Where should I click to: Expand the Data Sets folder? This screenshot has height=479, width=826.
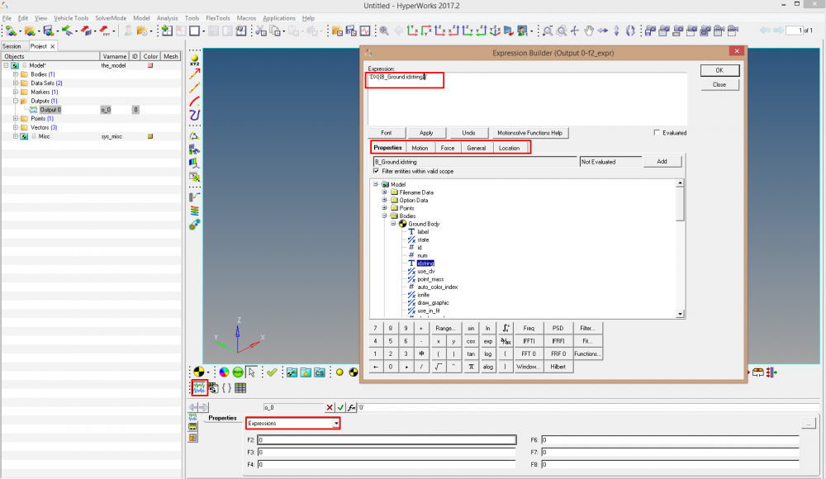(16, 83)
